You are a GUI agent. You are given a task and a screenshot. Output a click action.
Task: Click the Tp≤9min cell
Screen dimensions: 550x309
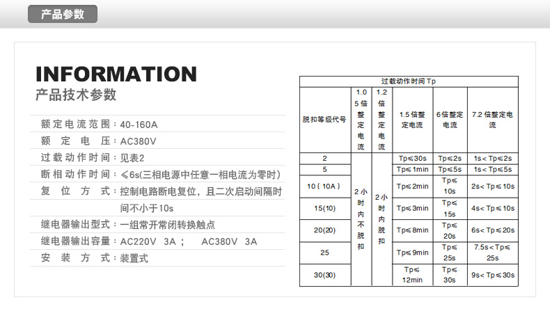412,253
